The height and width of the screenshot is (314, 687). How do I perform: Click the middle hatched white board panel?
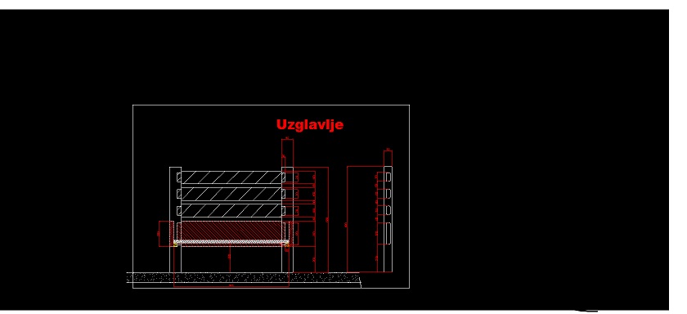[231, 194]
